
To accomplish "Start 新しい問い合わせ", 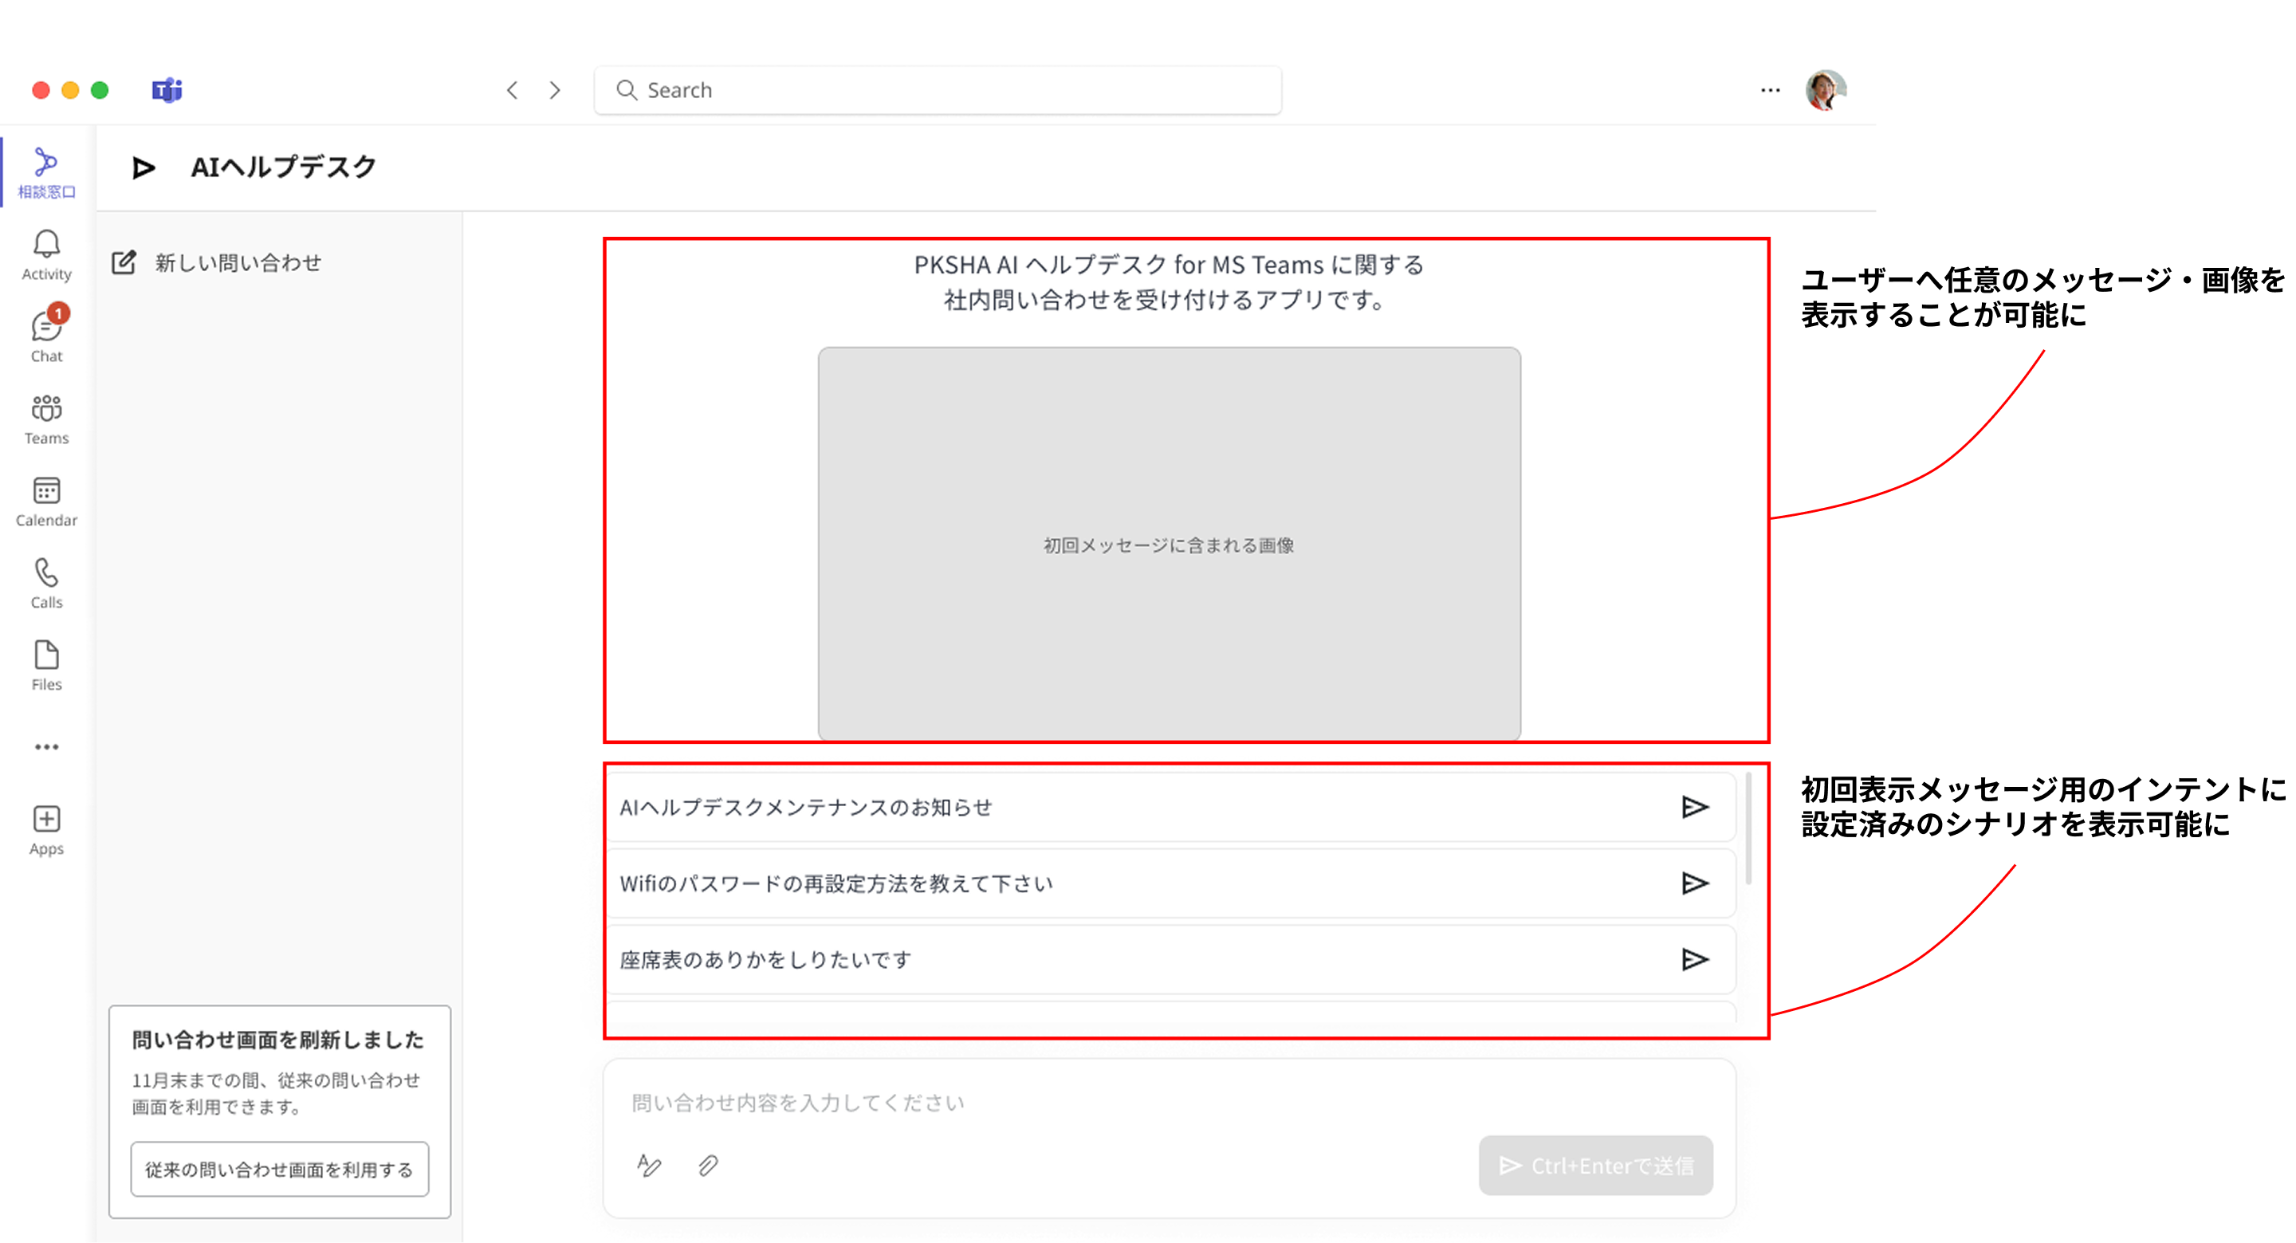I will click(x=238, y=263).
